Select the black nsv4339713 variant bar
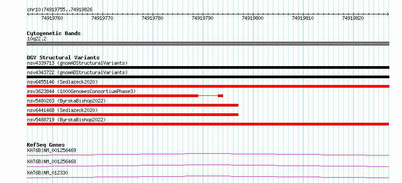The width and height of the screenshot is (402, 183). 208,67
